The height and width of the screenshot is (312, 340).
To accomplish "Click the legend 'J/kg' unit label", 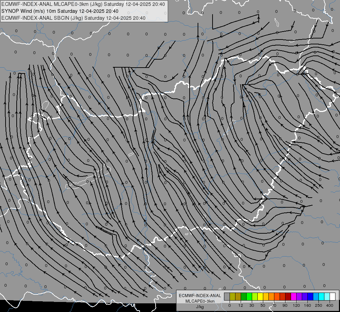I will [200, 307].
